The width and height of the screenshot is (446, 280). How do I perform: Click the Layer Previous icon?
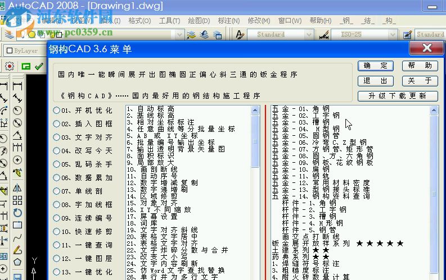(x=205, y=35)
